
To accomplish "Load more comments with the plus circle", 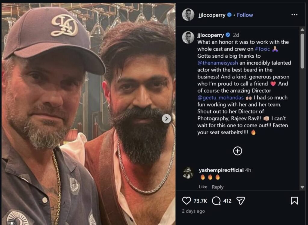I will tap(238, 151).
